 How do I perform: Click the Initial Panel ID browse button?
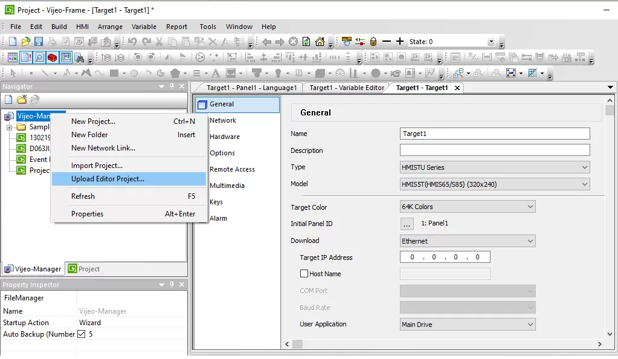coord(407,224)
